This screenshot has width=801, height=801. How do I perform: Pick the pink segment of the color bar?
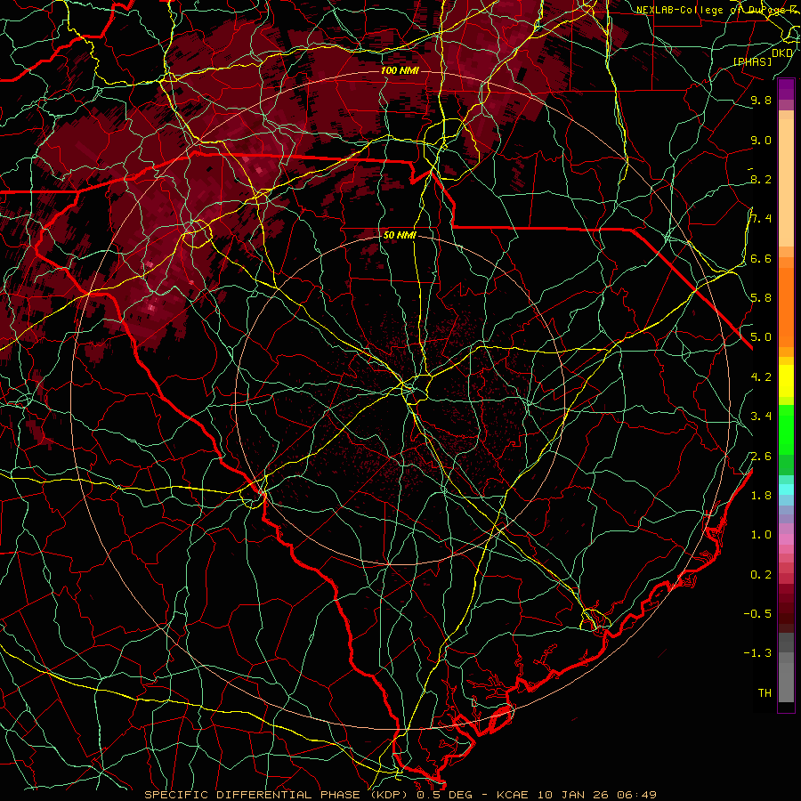pos(786,539)
